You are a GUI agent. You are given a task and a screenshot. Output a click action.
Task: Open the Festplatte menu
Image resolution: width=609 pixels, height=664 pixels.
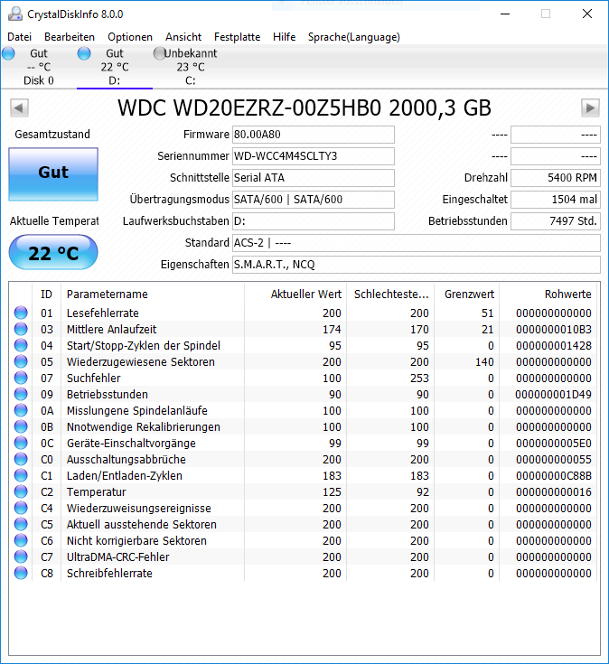(237, 37)
